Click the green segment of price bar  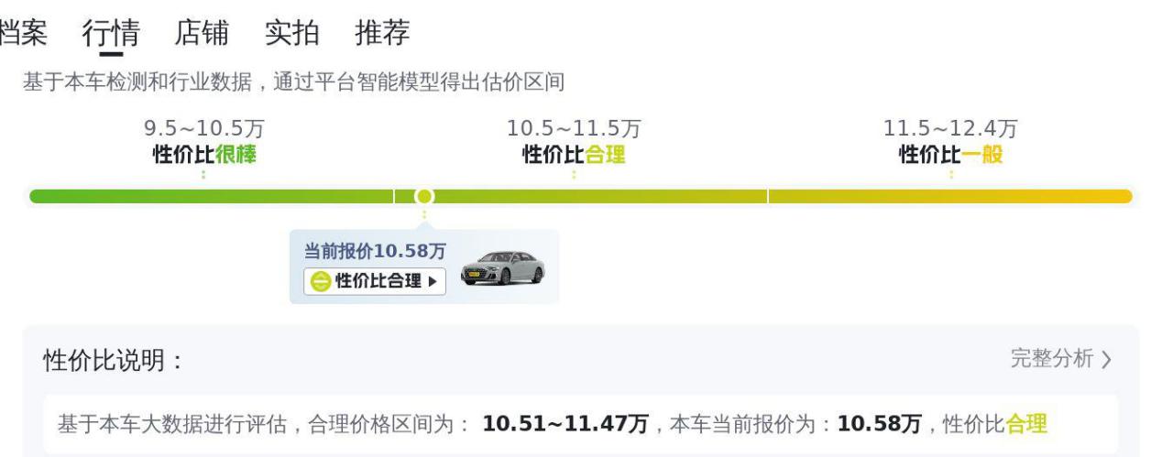point(211,196)
